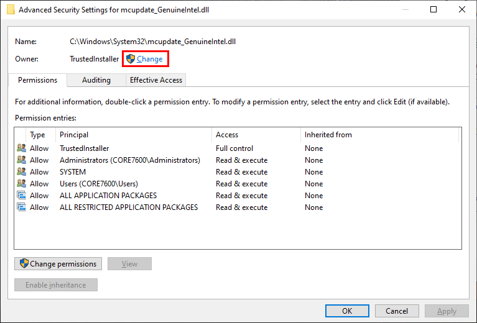
Task: Click the user icon of Users entry
Action: pyautogui.click(x=21, y=183)
